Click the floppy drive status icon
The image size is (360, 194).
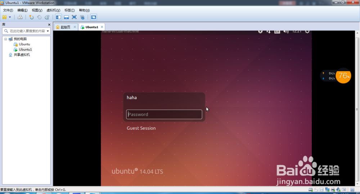click(x=321, y=190)
